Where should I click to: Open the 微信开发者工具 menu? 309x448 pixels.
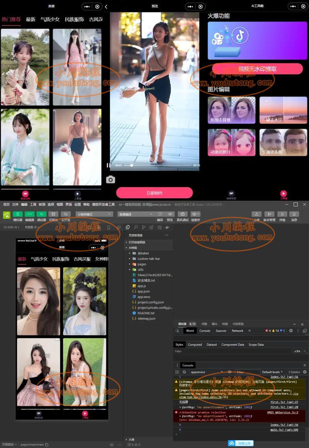pyautogui.click(x=104, y=204)
